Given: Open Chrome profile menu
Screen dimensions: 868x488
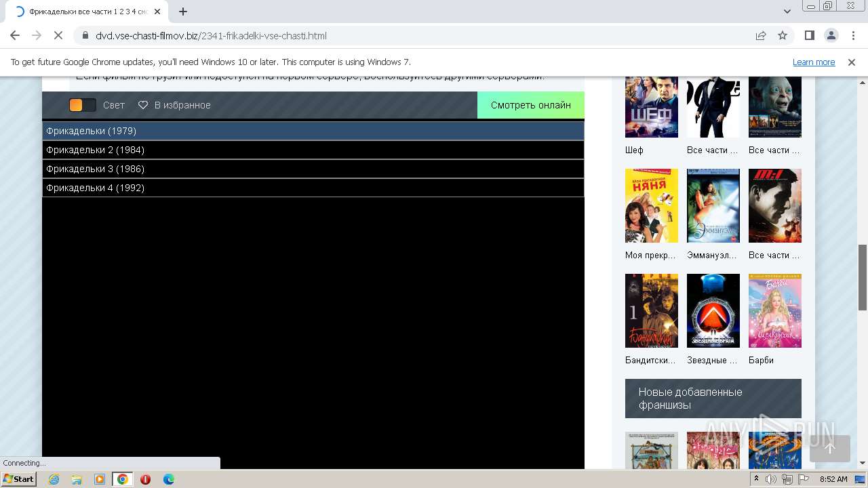Looking at the screenshot, I should tap(831, 35).
